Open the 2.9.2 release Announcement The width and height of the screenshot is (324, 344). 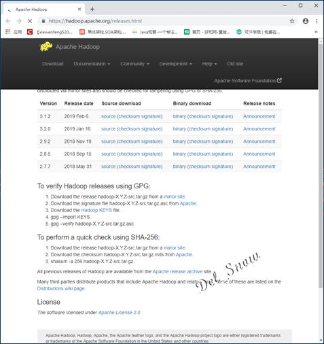pos(259,141)
